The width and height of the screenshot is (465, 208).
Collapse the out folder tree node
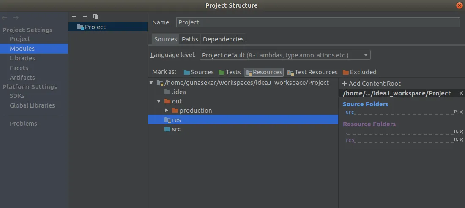pos(159,101)
